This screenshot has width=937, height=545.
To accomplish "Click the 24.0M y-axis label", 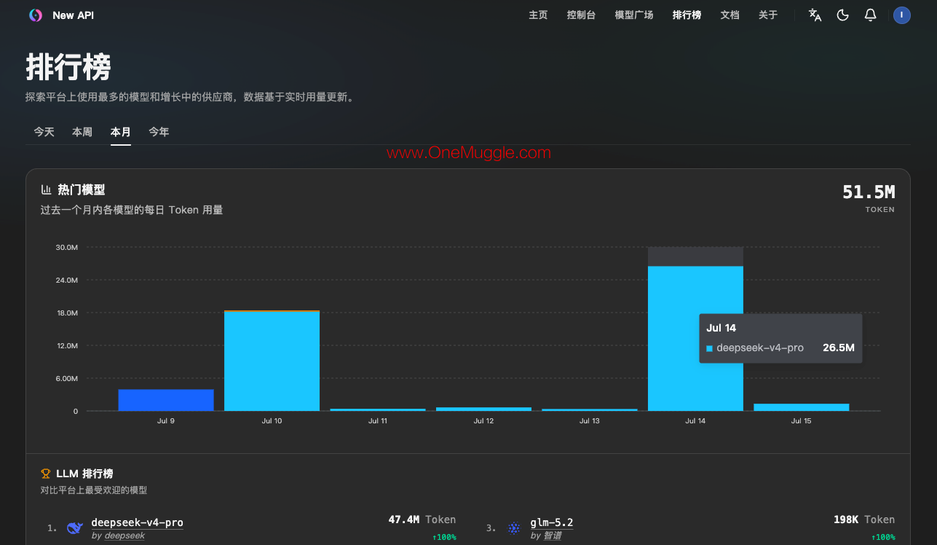I will point(66,281).
